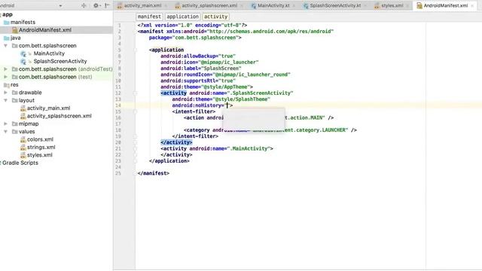The width and height of the screenshot is (482, 271).
Task: Switch to the styles.xml tab
Action: tap(392, 5)
